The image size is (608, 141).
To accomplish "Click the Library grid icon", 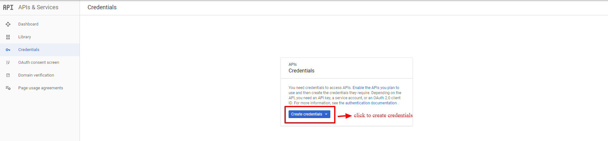I will [8, 37].
